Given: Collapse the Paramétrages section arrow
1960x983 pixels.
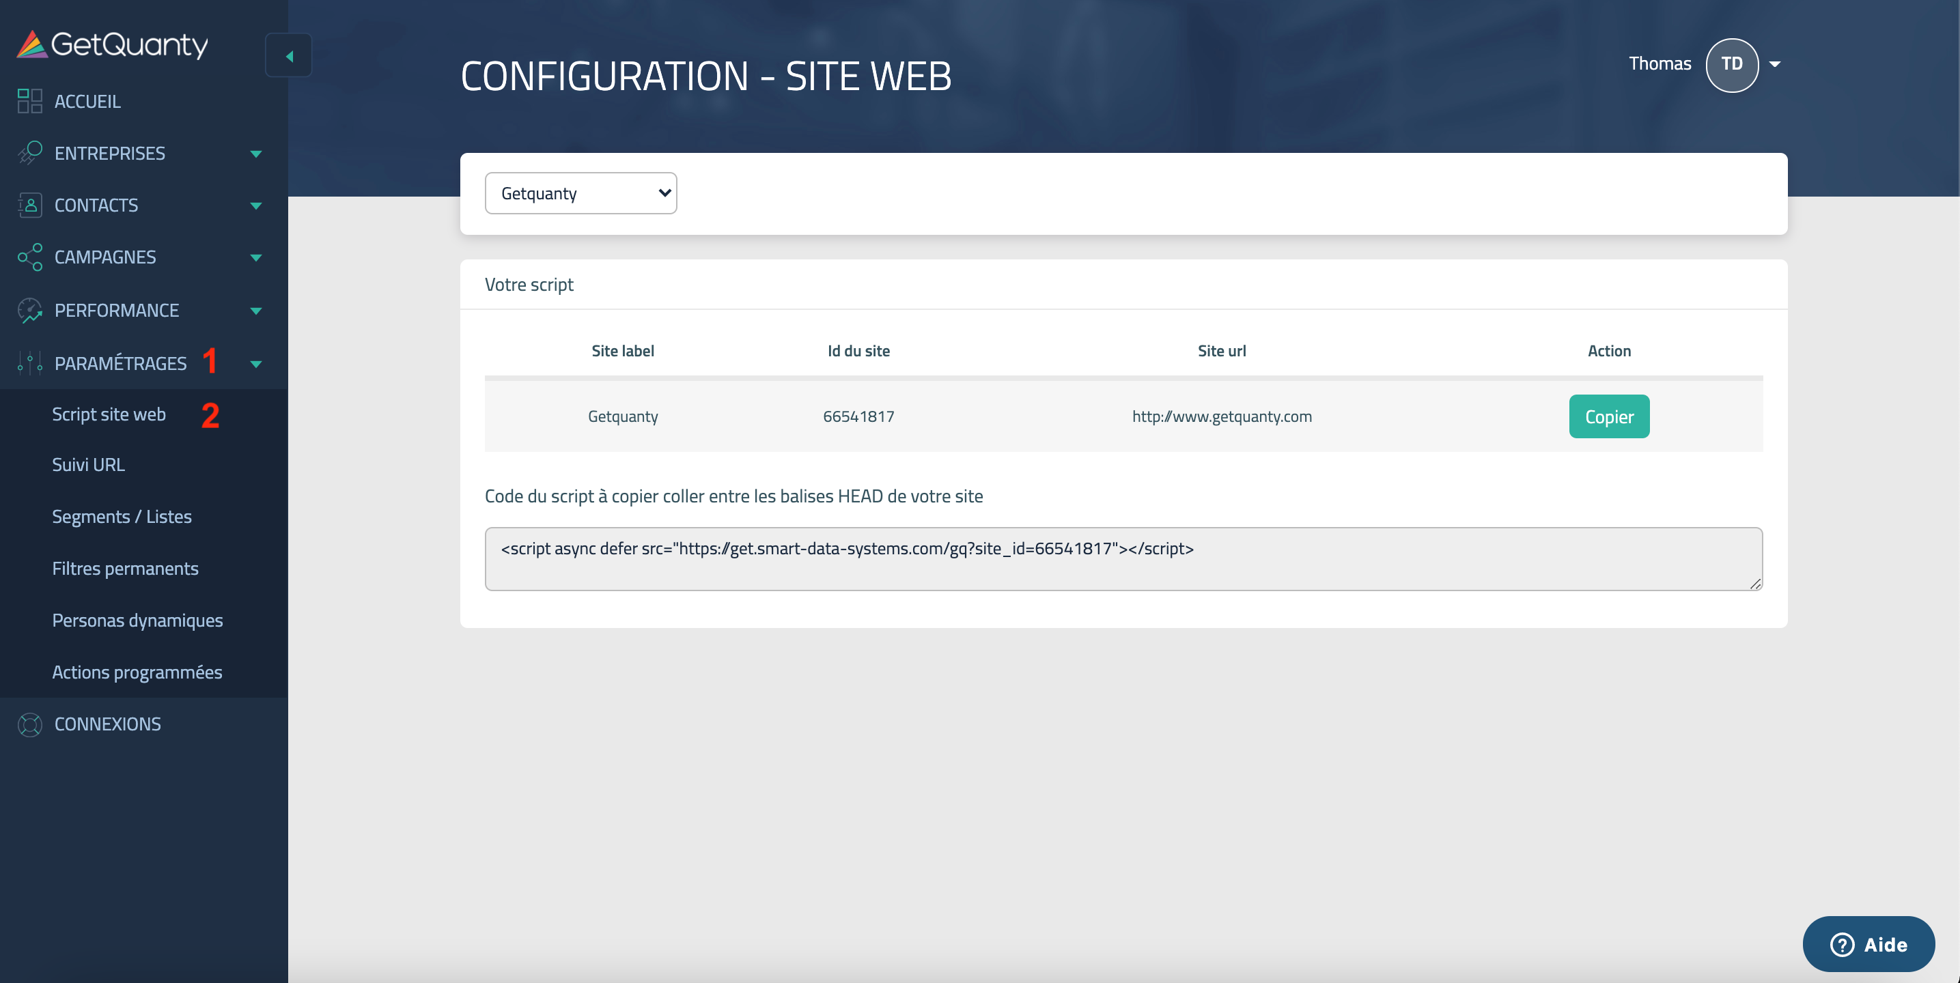Looking at the screenshot, I should [x=255, y=365].
